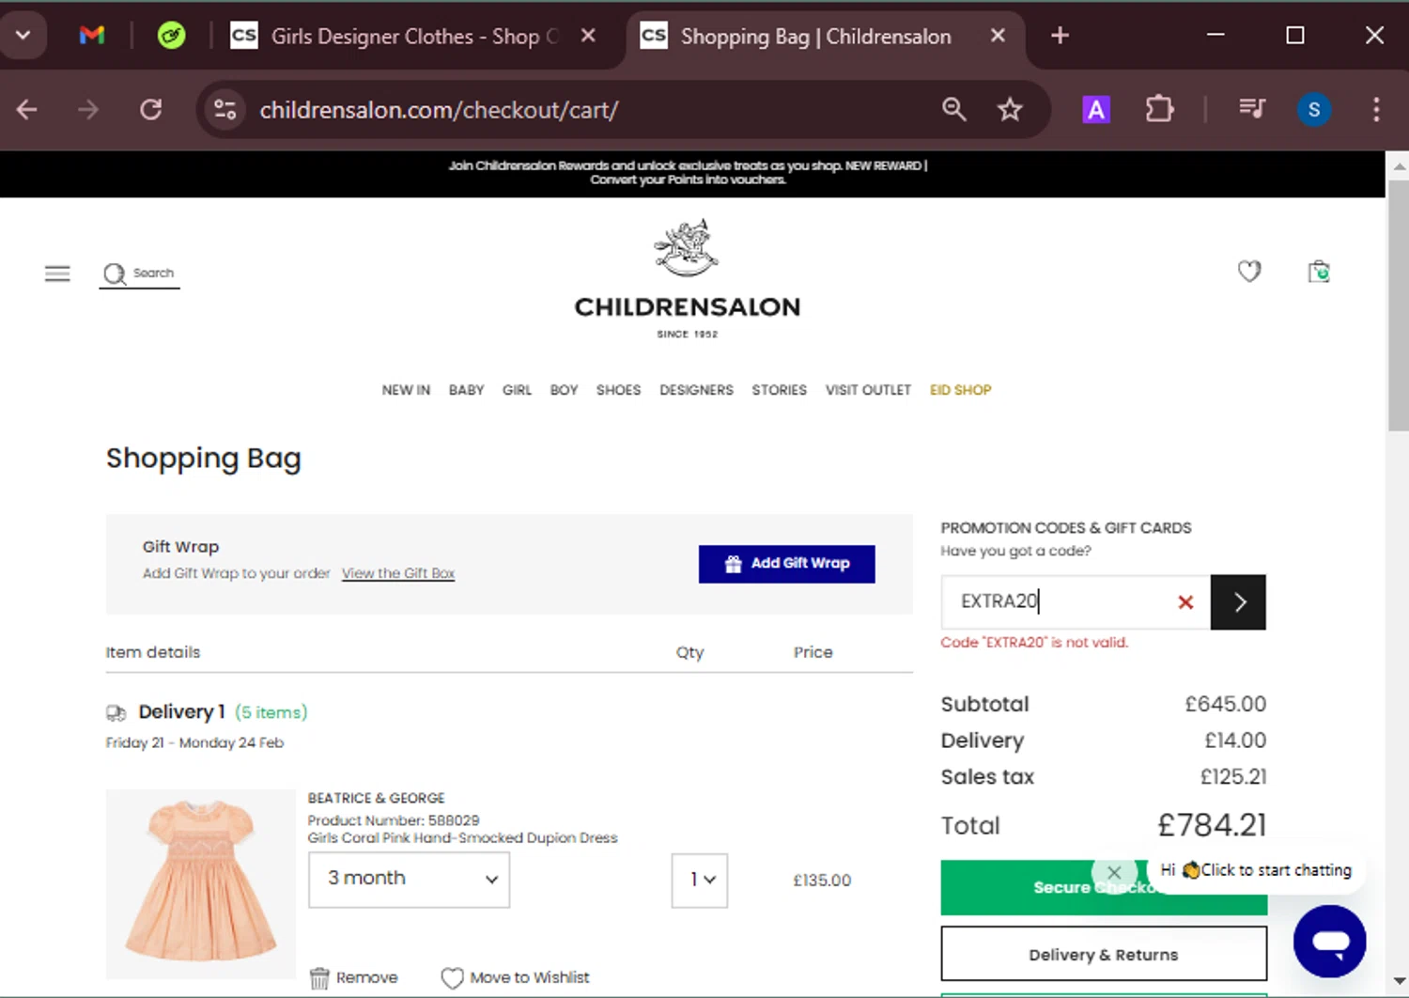
Task: Expand the tab search dropdown arrow
Action: [x=23, y=36]
